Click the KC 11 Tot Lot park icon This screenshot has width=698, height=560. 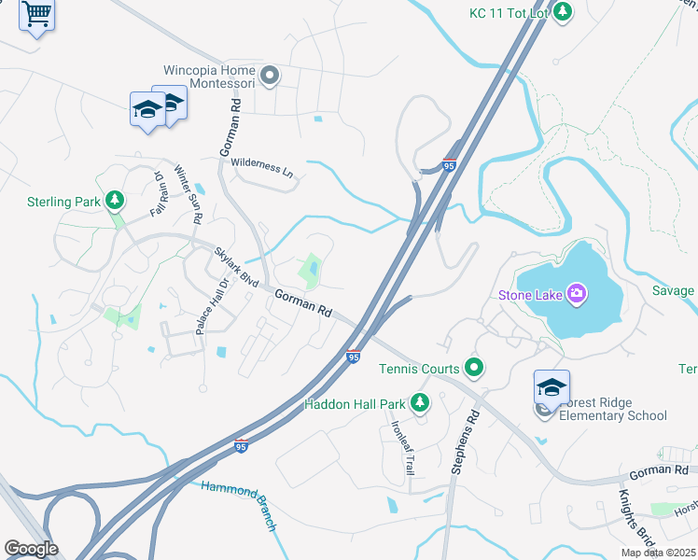click(563, 12)
